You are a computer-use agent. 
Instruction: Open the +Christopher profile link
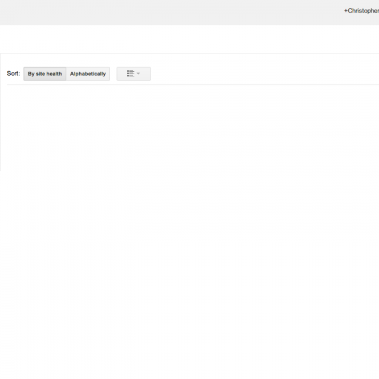(x=361, y=11)
